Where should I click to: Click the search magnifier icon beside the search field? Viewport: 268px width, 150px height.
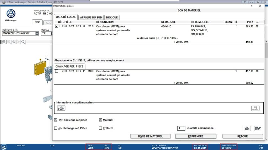pyautogui.click(x=23, y=42)
